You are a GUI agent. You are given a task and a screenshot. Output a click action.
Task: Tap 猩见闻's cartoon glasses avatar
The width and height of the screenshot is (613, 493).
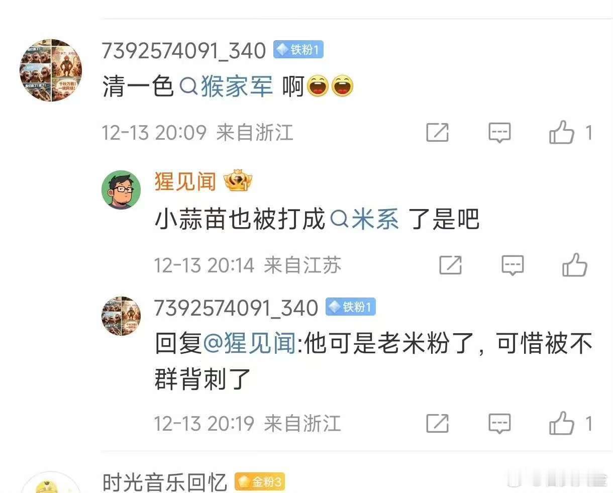coord(121,190)
